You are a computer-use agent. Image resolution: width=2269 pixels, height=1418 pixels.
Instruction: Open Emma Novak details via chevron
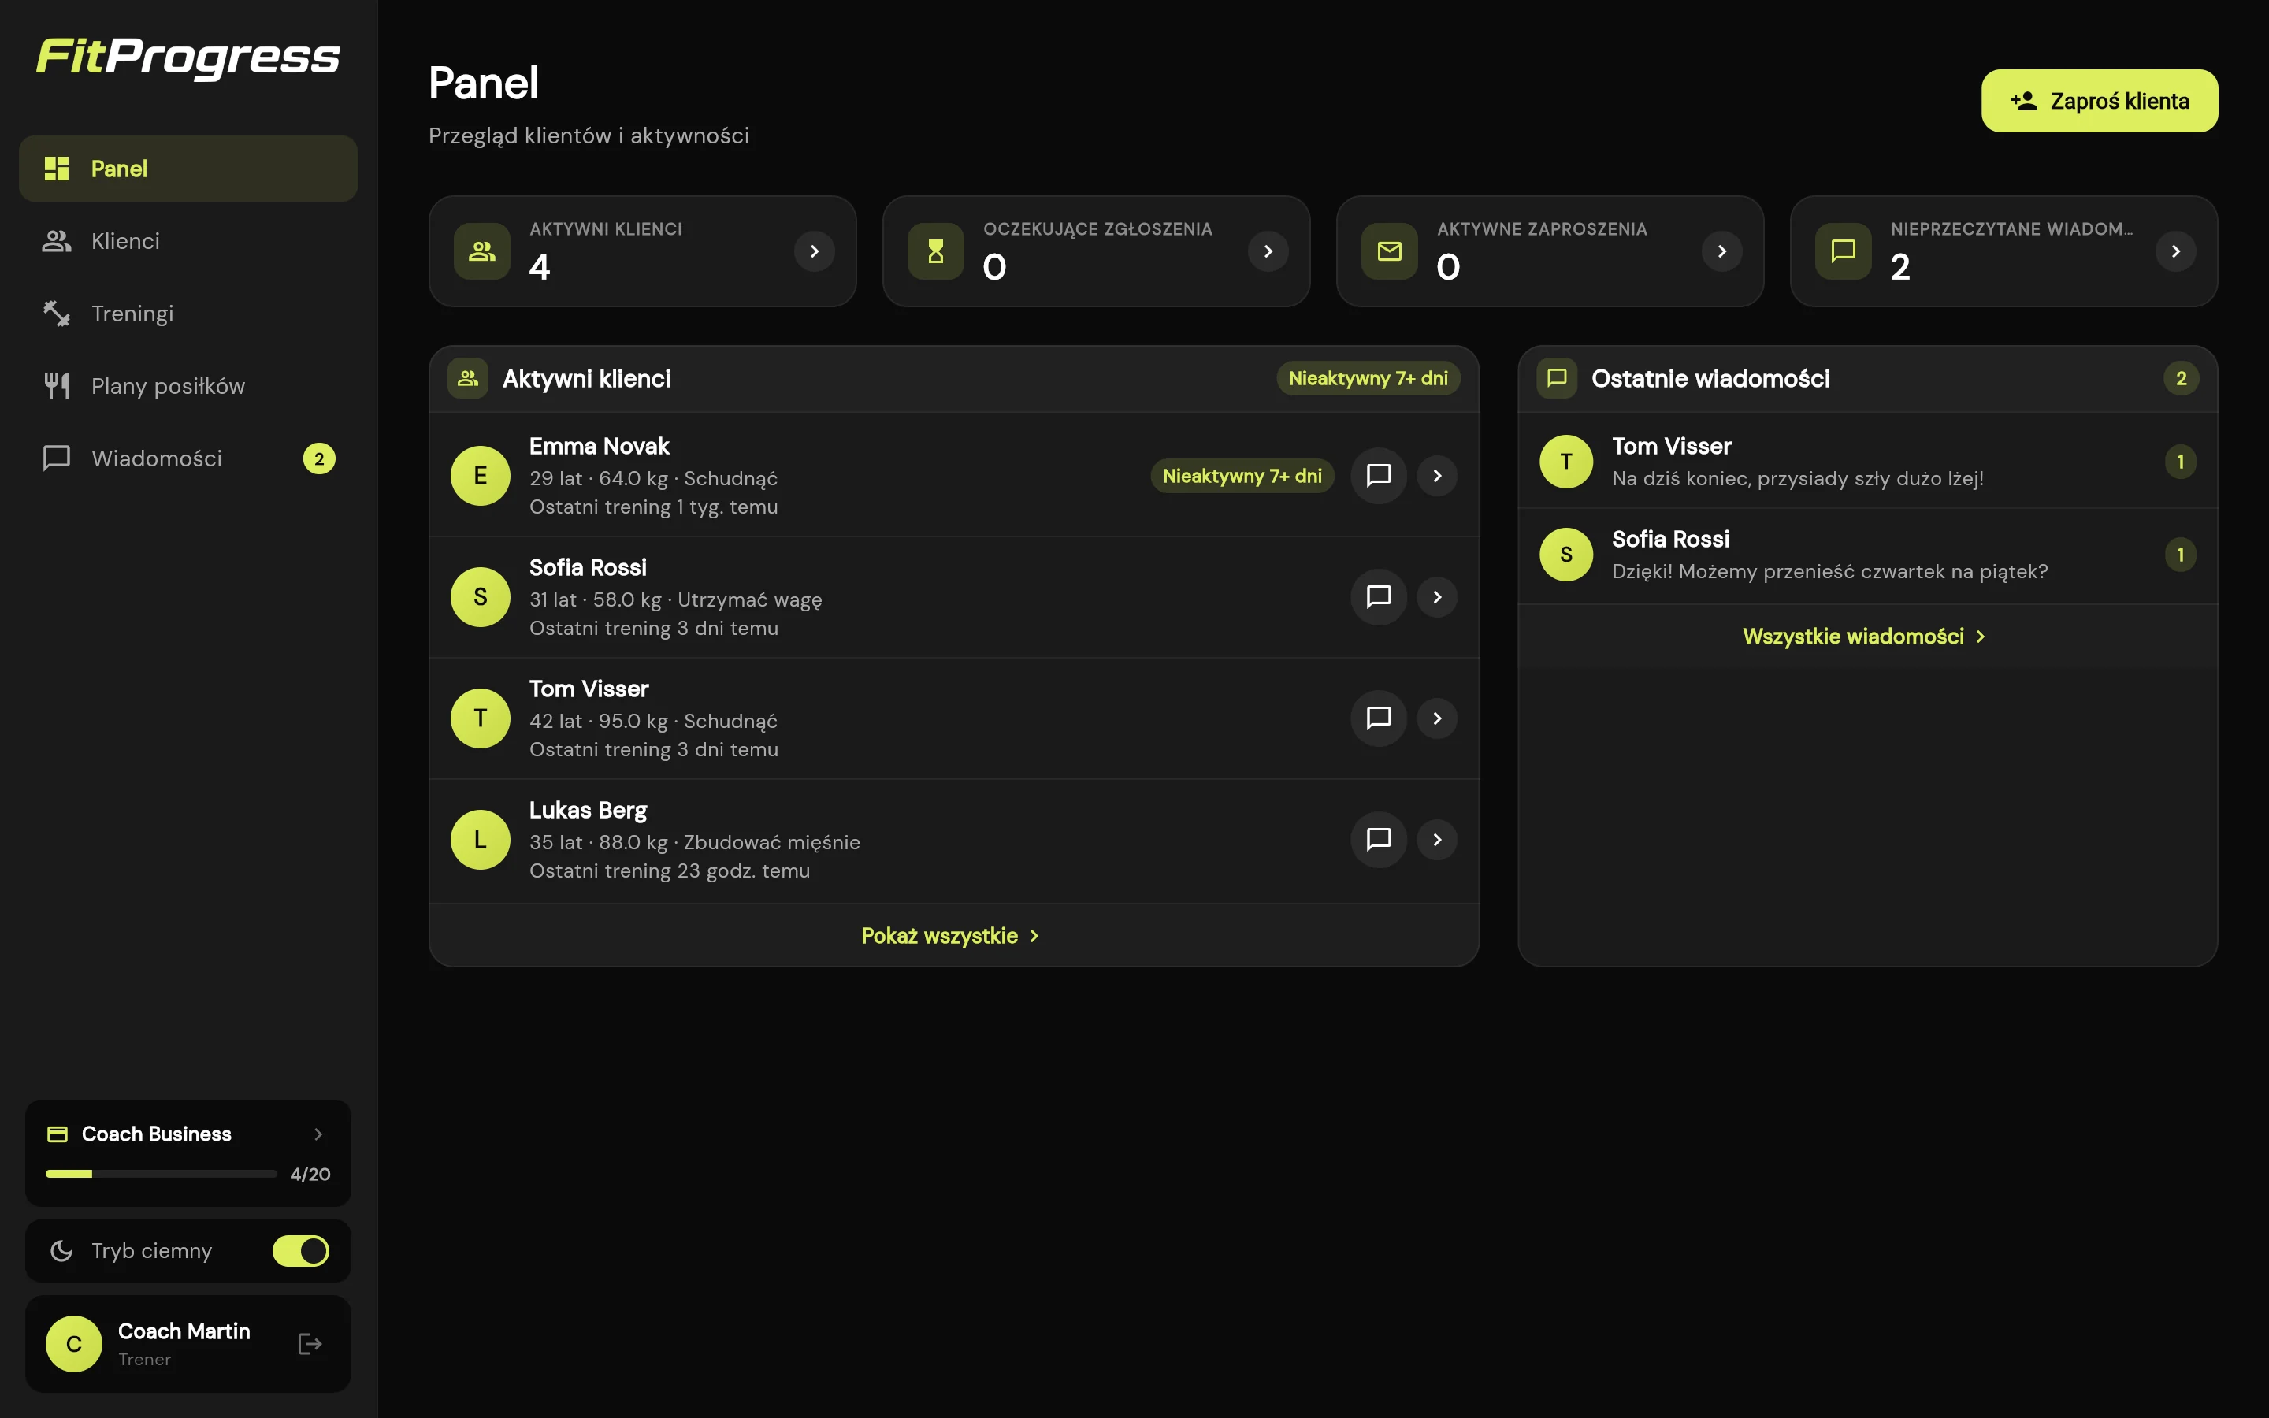[1436, 476]
